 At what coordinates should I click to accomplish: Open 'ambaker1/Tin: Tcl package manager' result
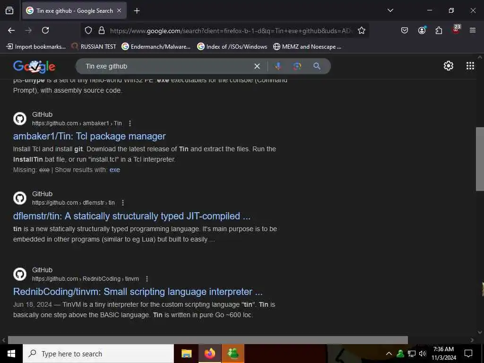click(x=89, y=136)
